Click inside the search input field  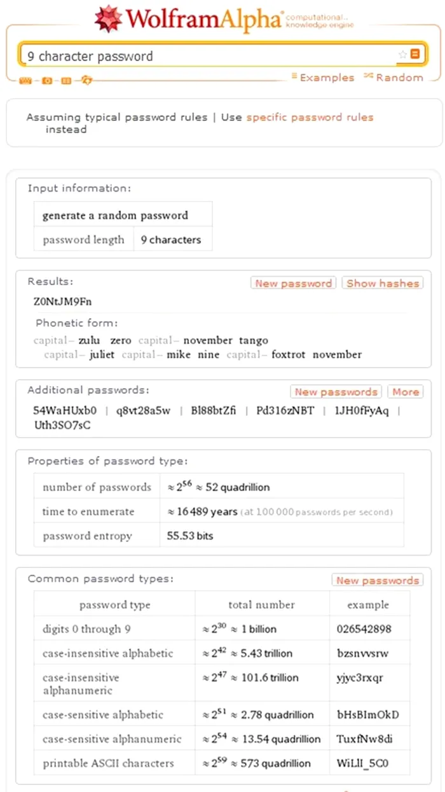pos(191,55)
